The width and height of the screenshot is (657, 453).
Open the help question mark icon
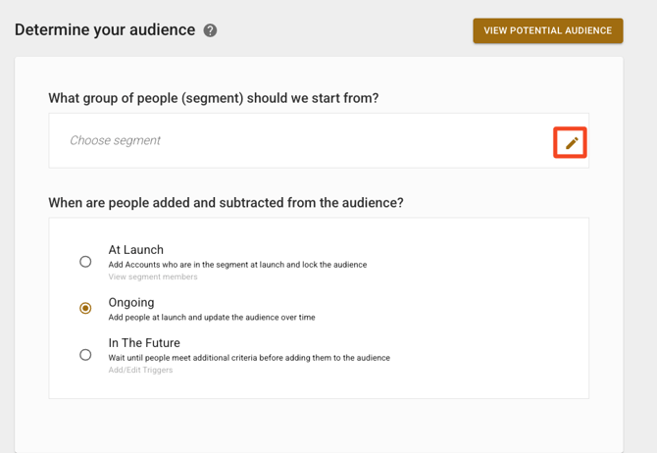210,30
